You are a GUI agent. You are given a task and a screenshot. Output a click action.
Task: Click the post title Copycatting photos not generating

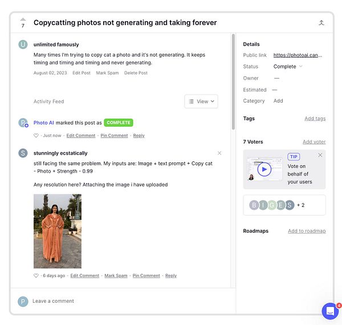(125, 23)
